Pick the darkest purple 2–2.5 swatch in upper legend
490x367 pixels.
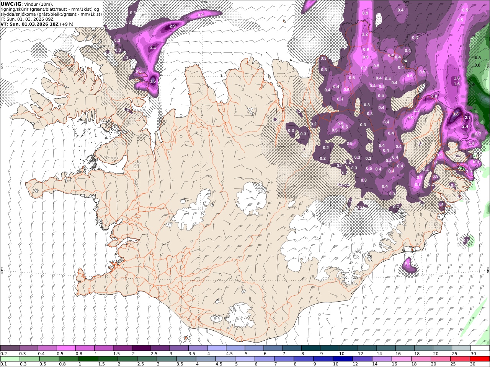(141, 348)
